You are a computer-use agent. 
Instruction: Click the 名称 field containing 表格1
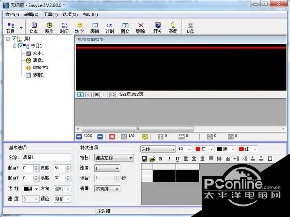[x=46, y=157]
